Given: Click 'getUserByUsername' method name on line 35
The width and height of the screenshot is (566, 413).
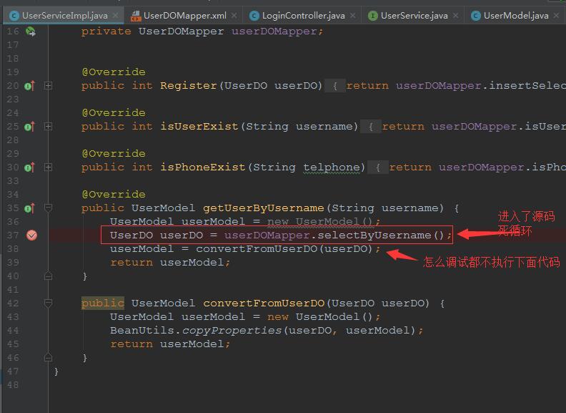Looking at the screenshot, I should [x=264, y=208].
